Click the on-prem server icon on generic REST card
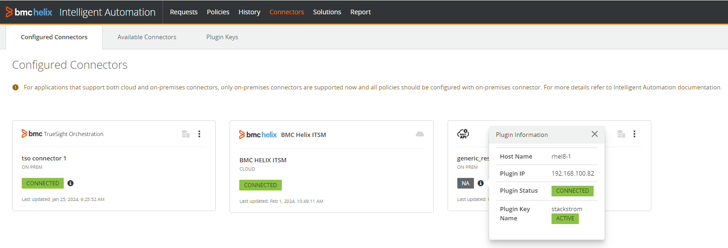Screen dimensions: 728x248 [621, 134]
